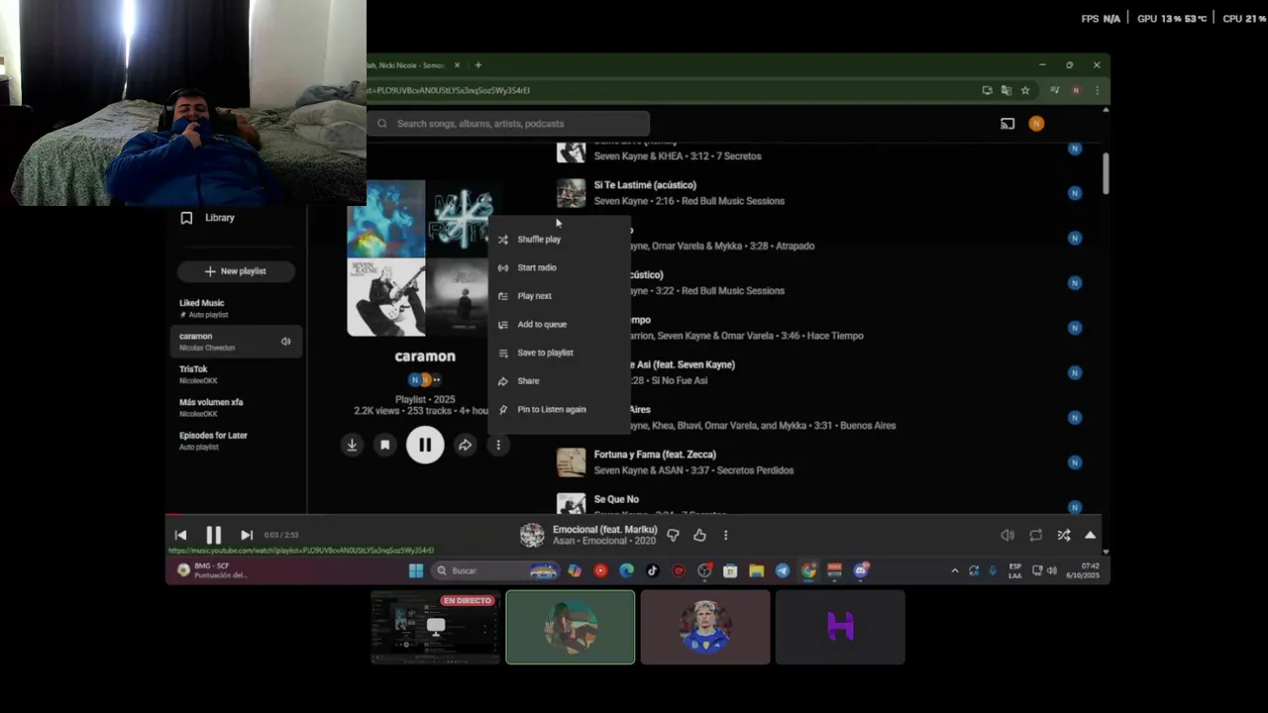
Task: Open TikTok from the taskbar
Action: (x=652, y=570)
